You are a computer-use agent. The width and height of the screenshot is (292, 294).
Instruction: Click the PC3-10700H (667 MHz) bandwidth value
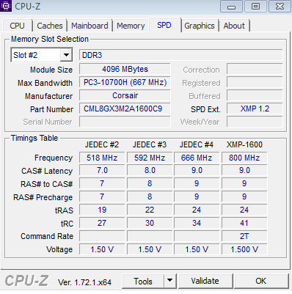coord(125,82)
